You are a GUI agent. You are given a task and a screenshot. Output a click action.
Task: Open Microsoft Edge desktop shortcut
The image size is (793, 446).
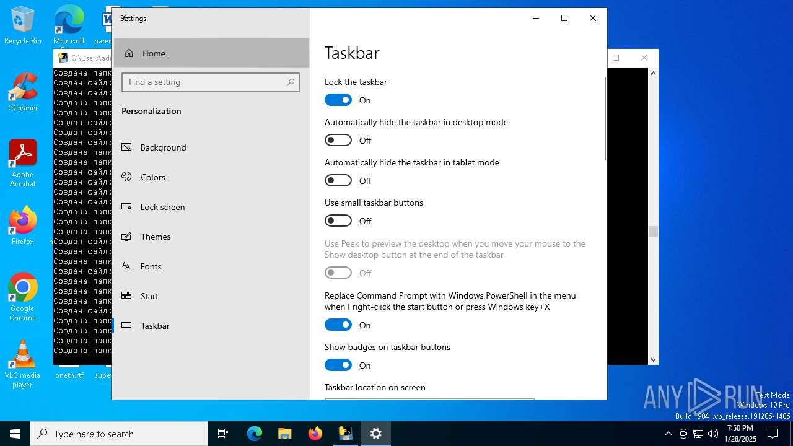(69, 26)
